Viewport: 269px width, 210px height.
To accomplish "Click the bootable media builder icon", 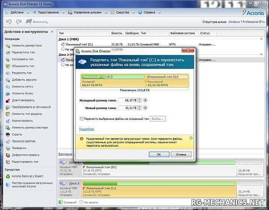I will (x=8, y=185).
